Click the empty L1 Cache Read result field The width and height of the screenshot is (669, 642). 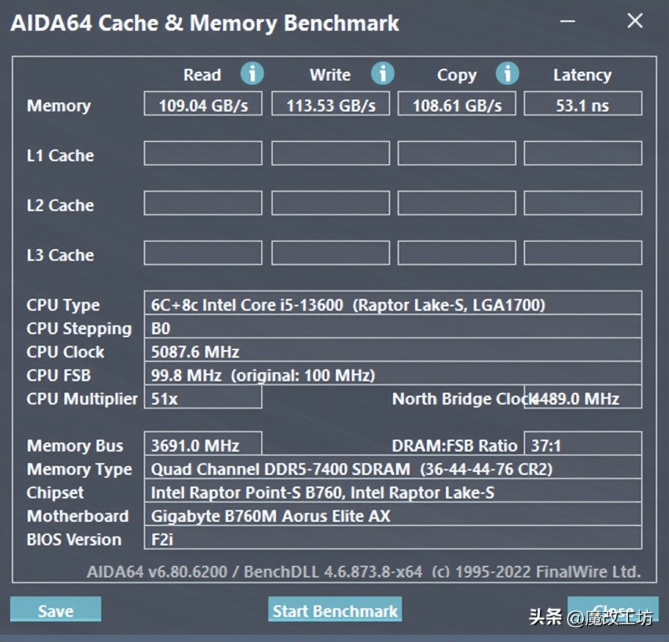202,153
